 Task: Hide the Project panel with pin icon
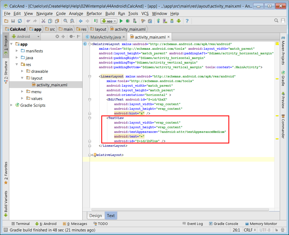click(79, 36)
